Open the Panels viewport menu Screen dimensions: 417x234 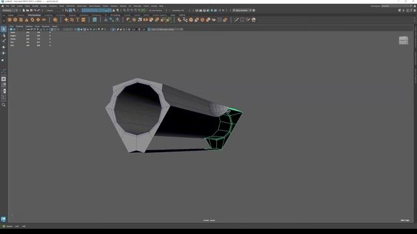click(x=55, y=26)
